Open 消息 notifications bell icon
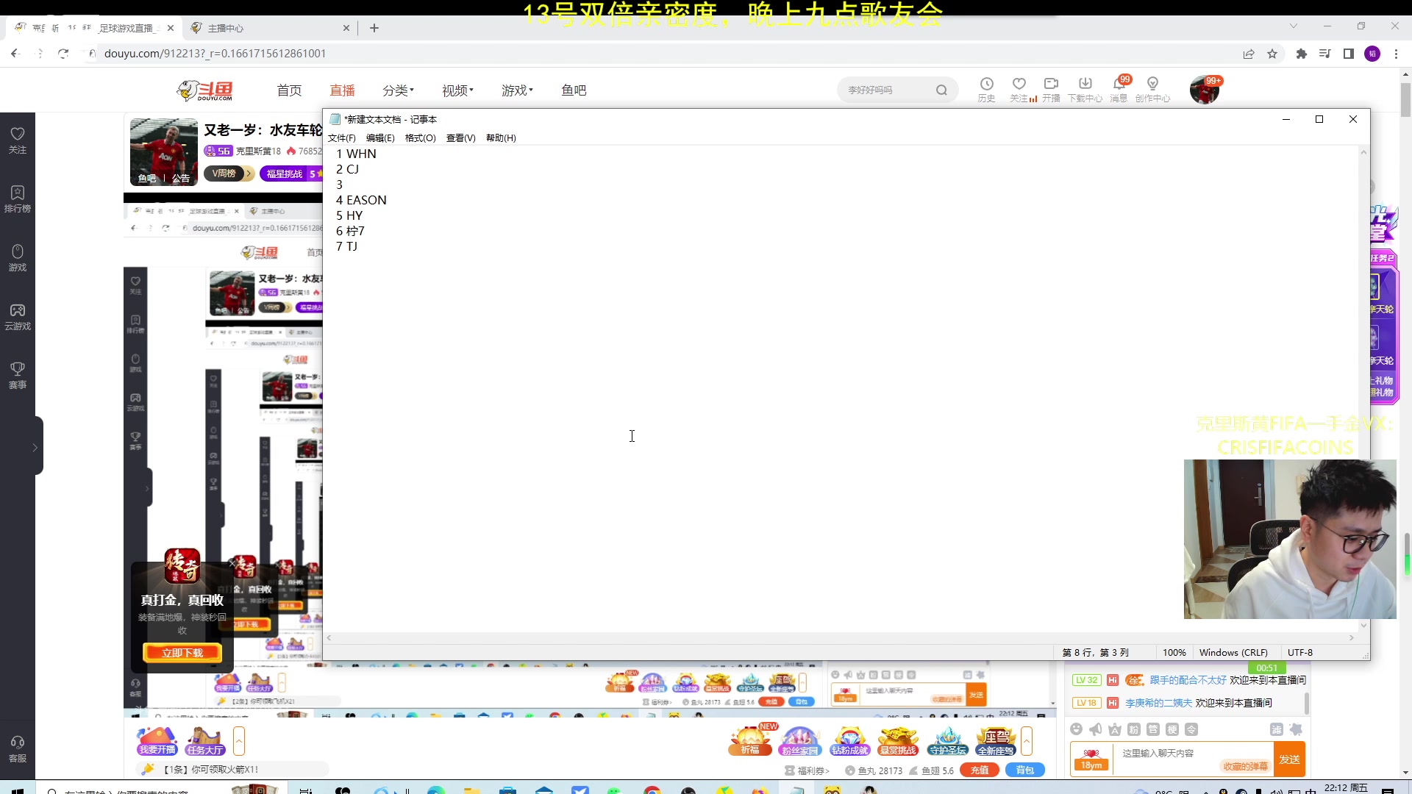 [1119, 85]
